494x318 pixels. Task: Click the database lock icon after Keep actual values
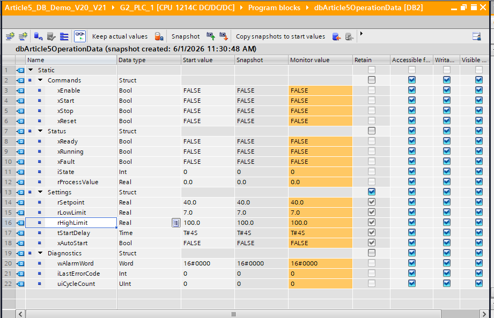click(159, 36)
